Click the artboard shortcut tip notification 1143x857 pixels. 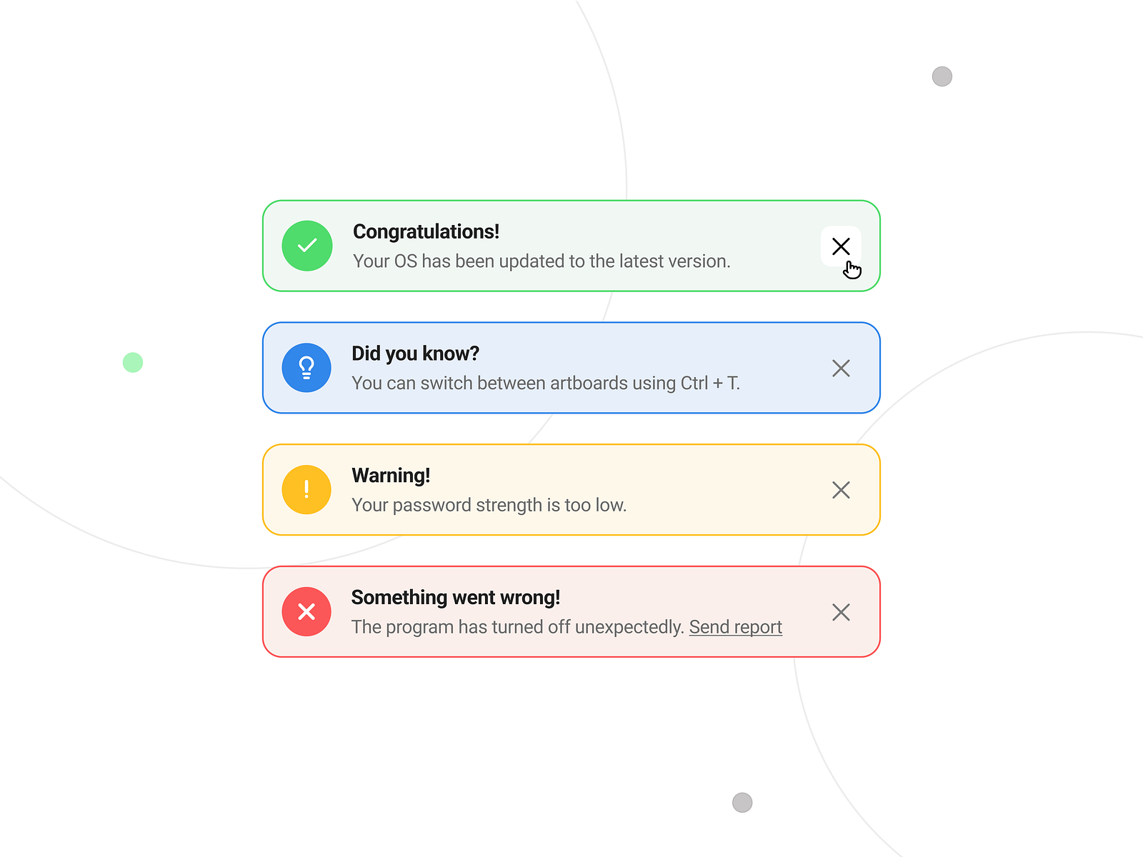click(571, 367)
